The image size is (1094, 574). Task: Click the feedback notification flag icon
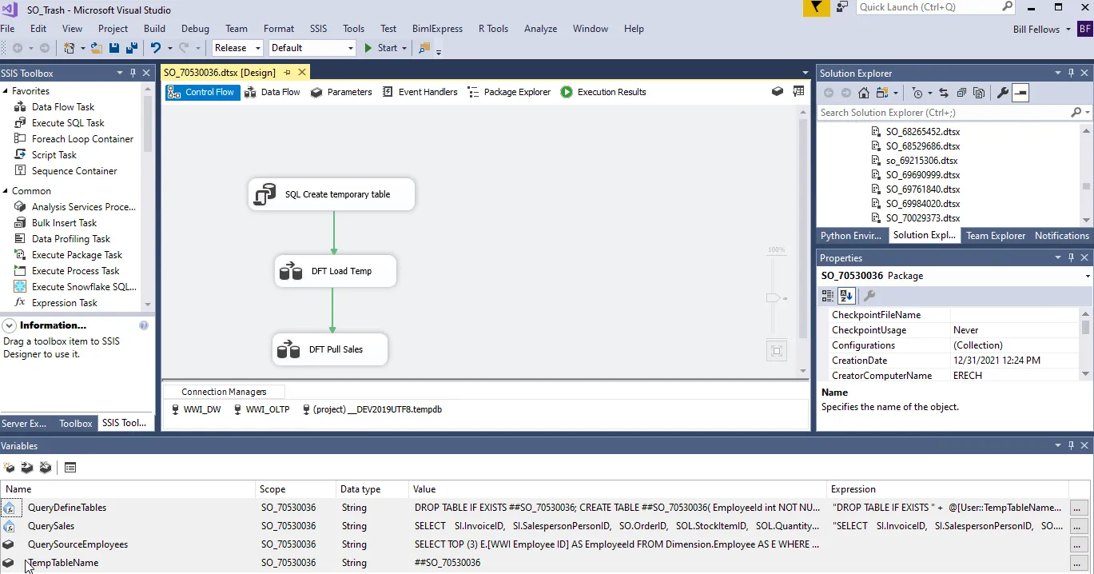tap(816, 8)
